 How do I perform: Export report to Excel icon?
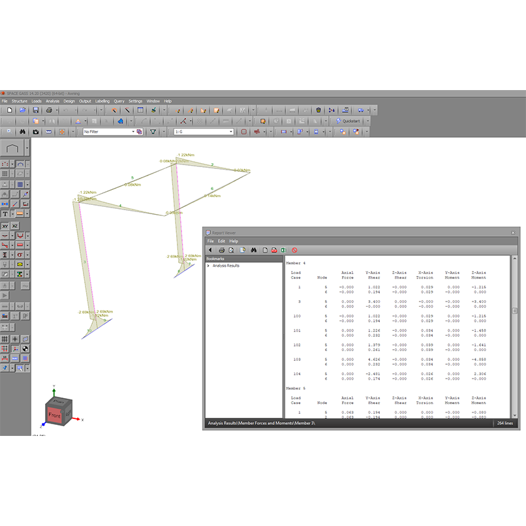click(x=284, y=250)
